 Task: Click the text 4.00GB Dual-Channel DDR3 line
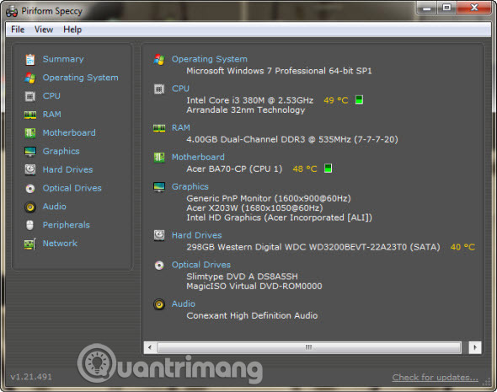pyautogui.click(x=292, y=140)
